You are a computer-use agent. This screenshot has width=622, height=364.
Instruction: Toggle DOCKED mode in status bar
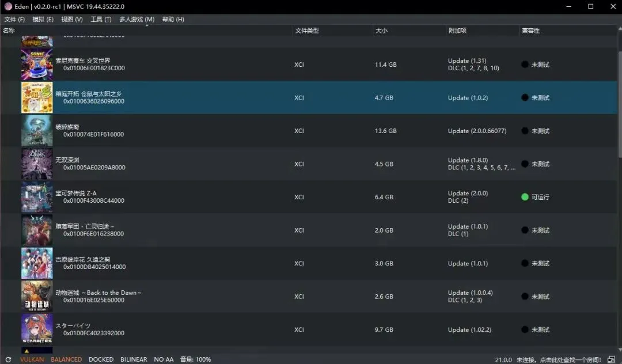pos(101,359)
